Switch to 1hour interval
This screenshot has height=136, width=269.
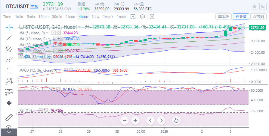70,17
